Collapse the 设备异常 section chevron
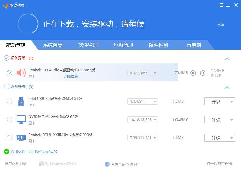 227,59
